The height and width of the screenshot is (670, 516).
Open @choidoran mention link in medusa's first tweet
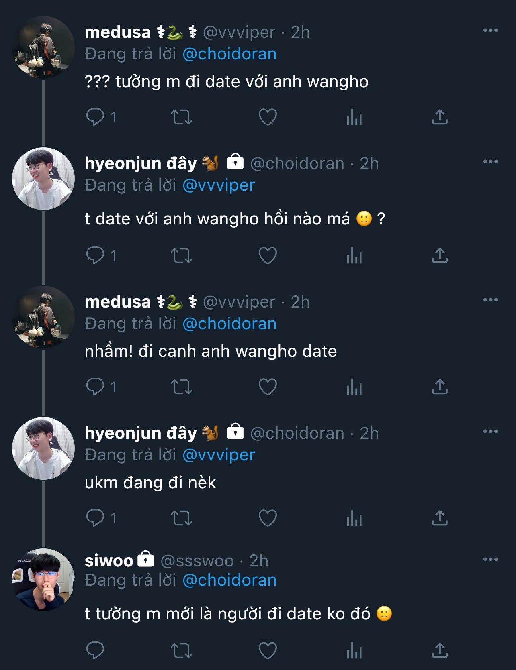[x=229, y=54]
